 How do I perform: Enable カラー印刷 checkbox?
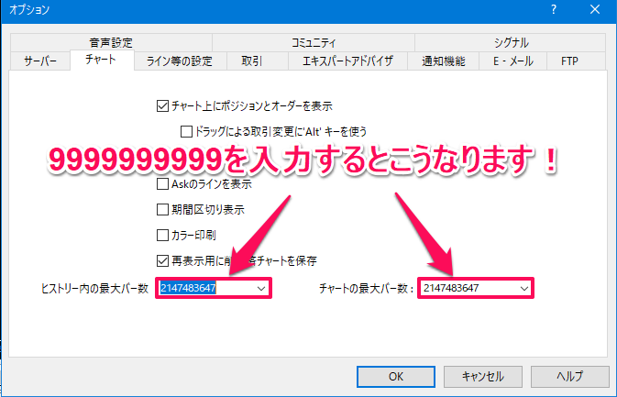pos(162,236)
